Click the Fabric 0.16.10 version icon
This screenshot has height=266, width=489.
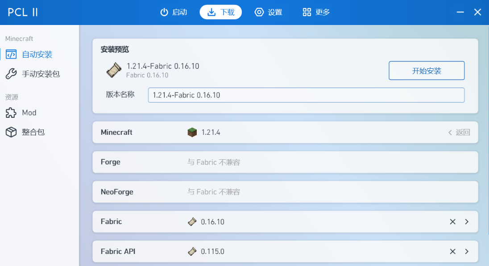[x=192, y=222]
